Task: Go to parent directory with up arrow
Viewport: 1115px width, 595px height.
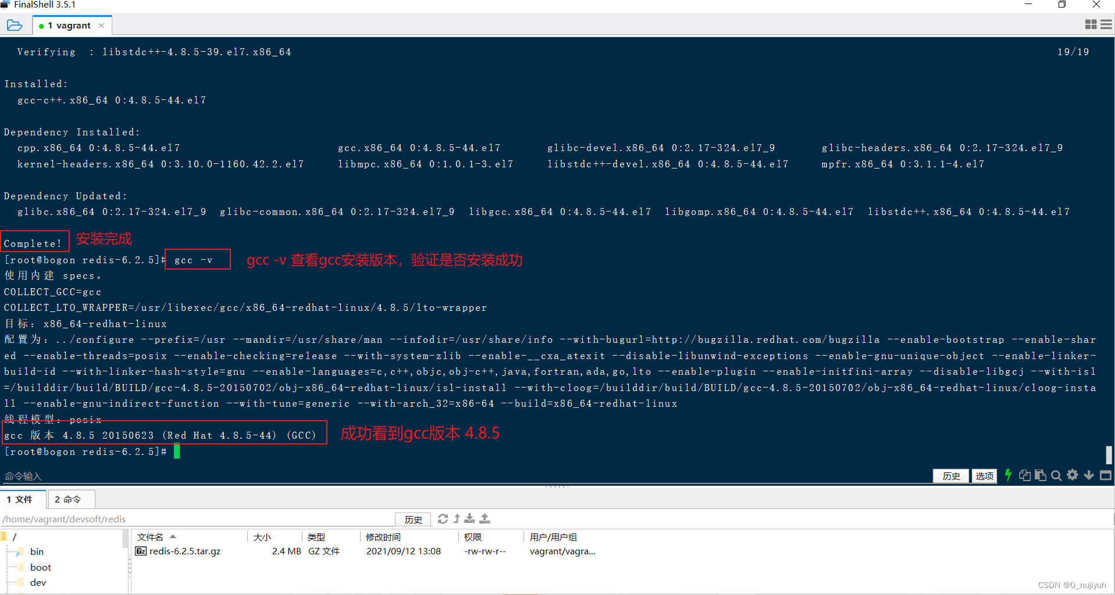Action: (457, 519)
